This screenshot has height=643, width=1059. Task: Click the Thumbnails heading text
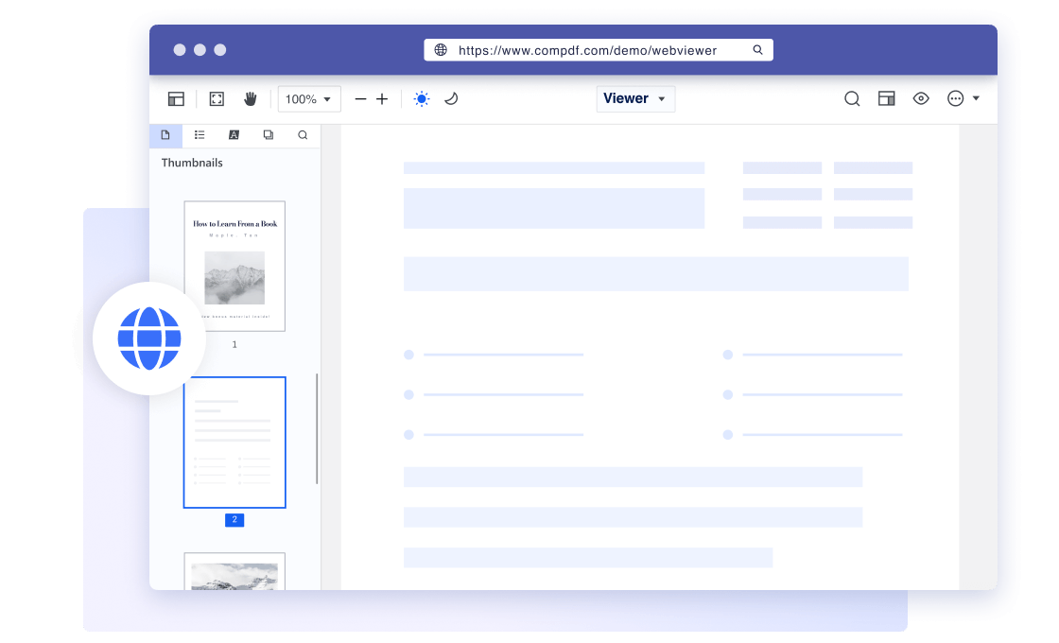coord(192,163)
